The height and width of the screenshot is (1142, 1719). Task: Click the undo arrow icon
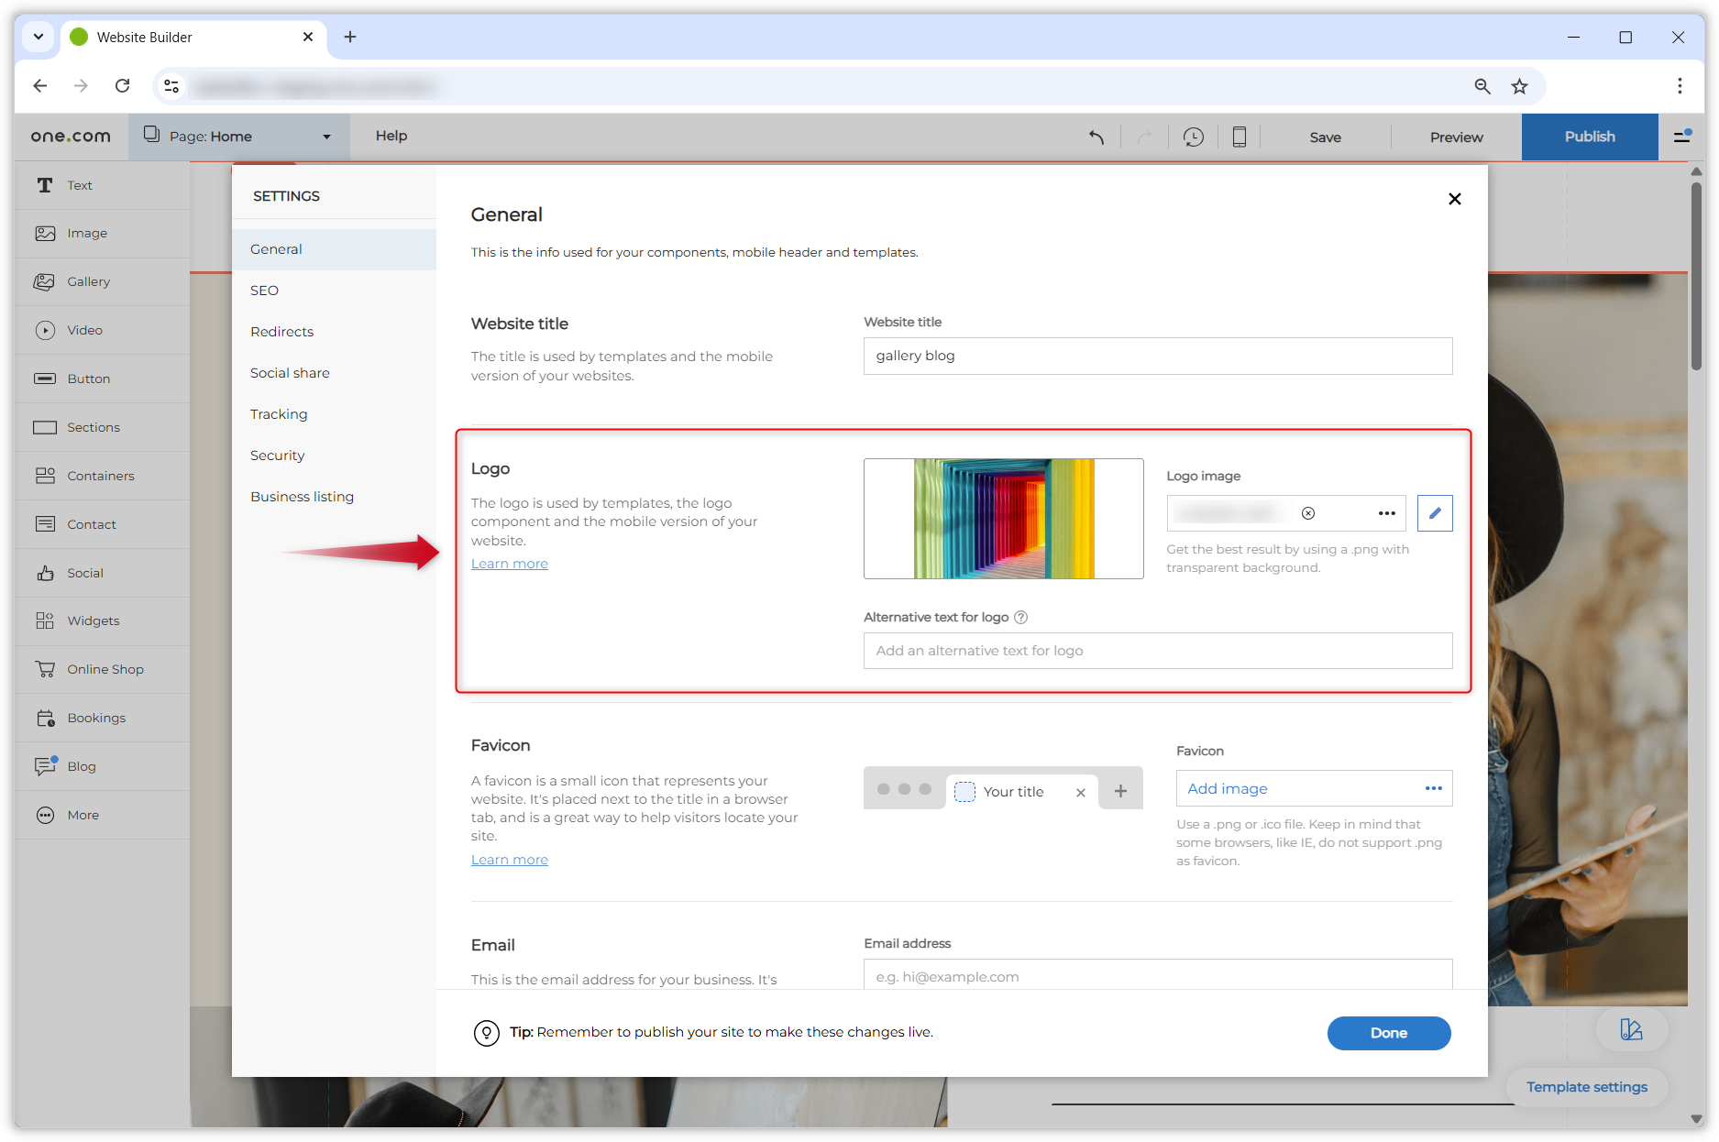[x=1096, y=136]
